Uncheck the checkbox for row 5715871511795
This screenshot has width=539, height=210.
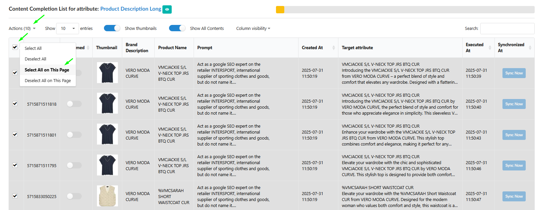(15, 165)
